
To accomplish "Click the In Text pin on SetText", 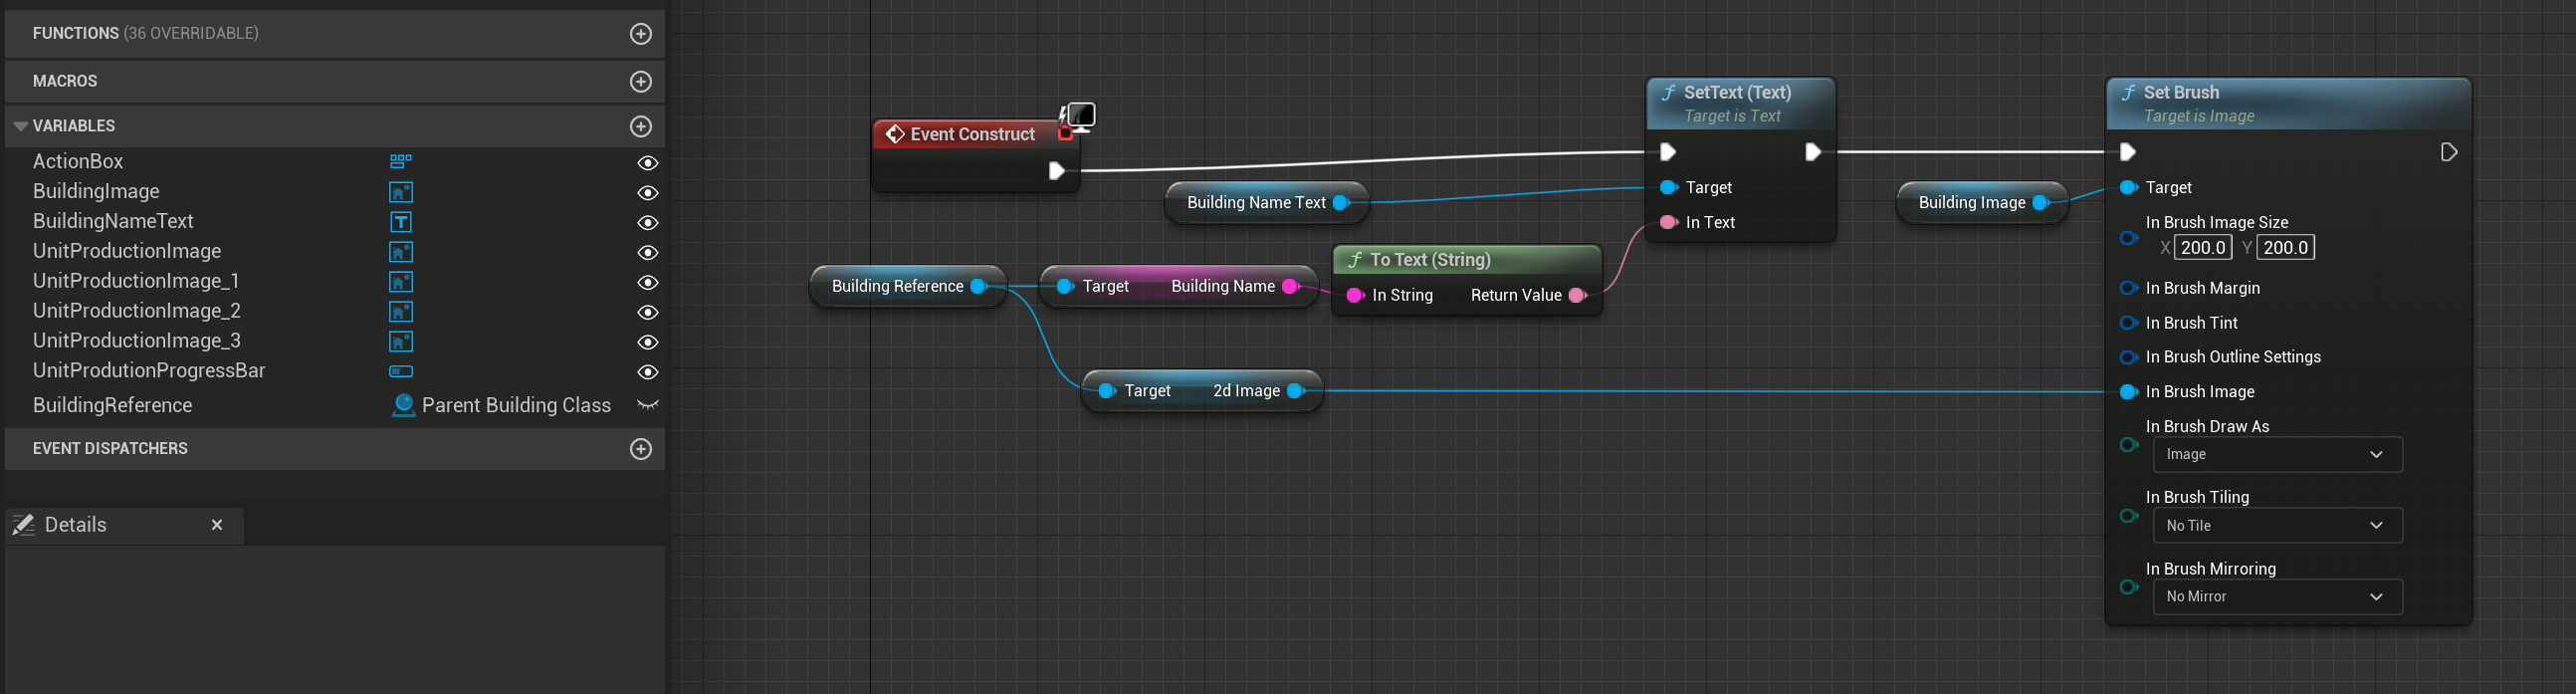I will tap(1669, 223).
